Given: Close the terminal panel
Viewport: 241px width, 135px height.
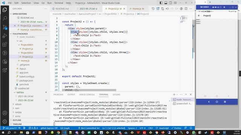Looking at the screenshot, I should click(x=191, y=94).
